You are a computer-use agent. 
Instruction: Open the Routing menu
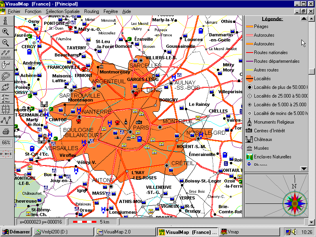pyautogui.click(x=92, y=11)
